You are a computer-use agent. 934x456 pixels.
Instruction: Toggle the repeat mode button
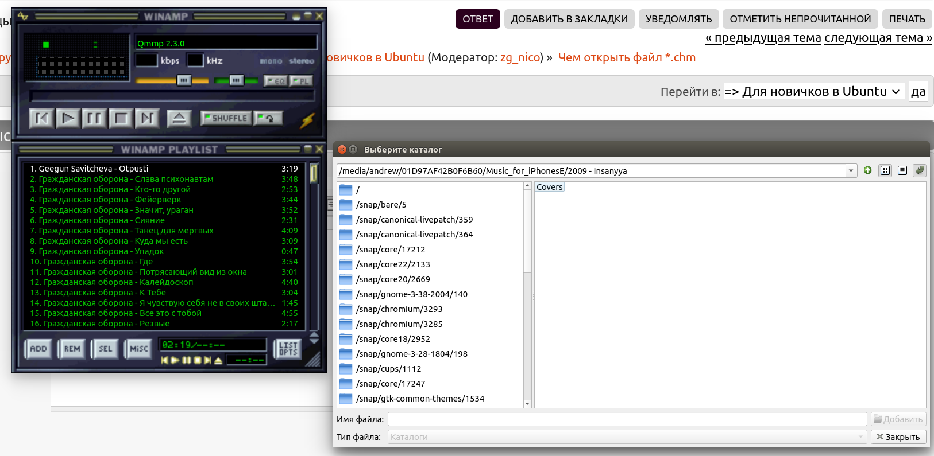click(268, 118)
